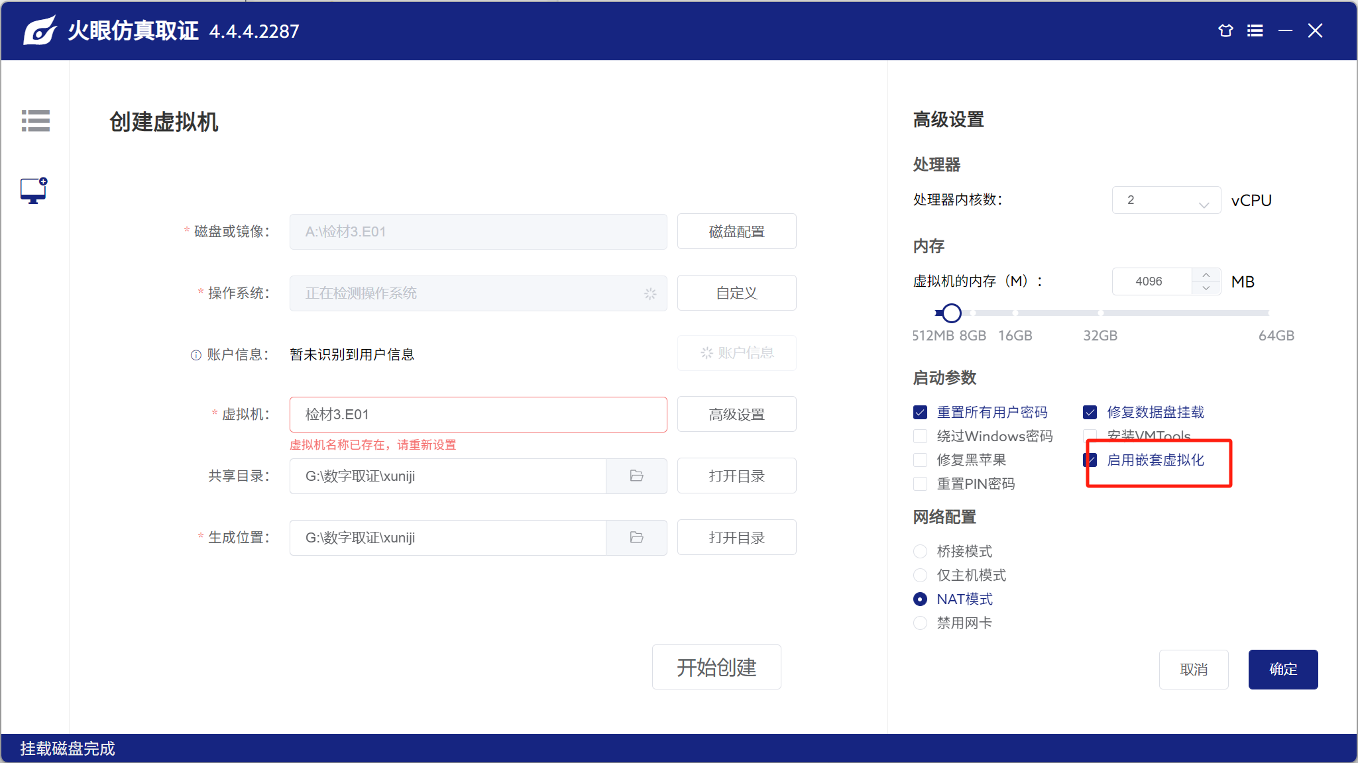Click the memory slider handle
Screen dimensions: 1358x763
click(x=951, y=313)
